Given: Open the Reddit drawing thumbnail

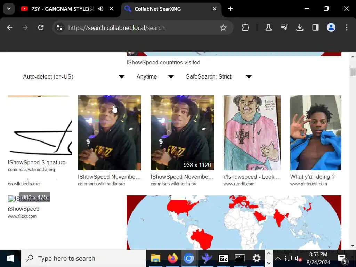Looking at the screenshot, I should (252, 132).
